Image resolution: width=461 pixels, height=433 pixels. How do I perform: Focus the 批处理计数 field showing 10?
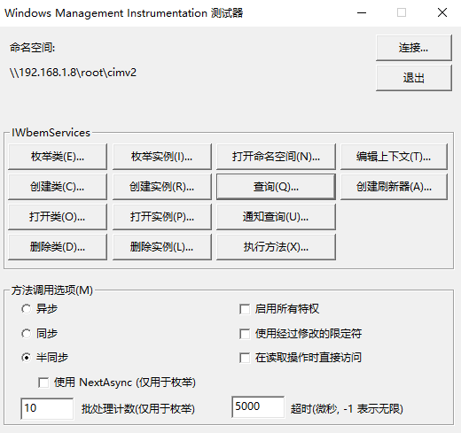[x=47, y=408]
